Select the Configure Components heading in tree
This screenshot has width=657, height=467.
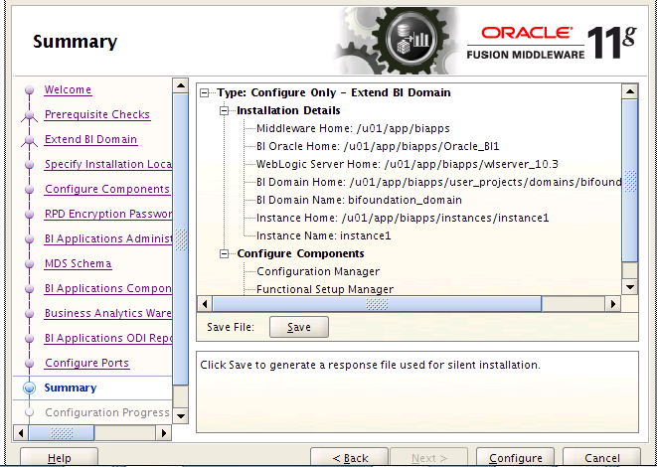tap(300, 253)
